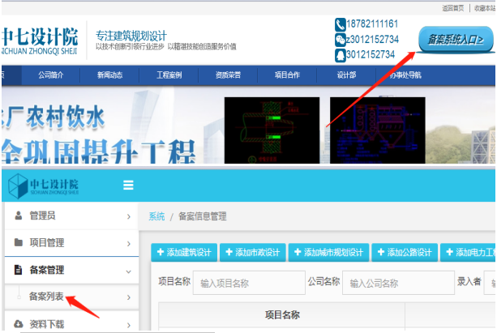Click the plus icon on 添加市政设计
497x333 pixels.
[x=229, y=252]
